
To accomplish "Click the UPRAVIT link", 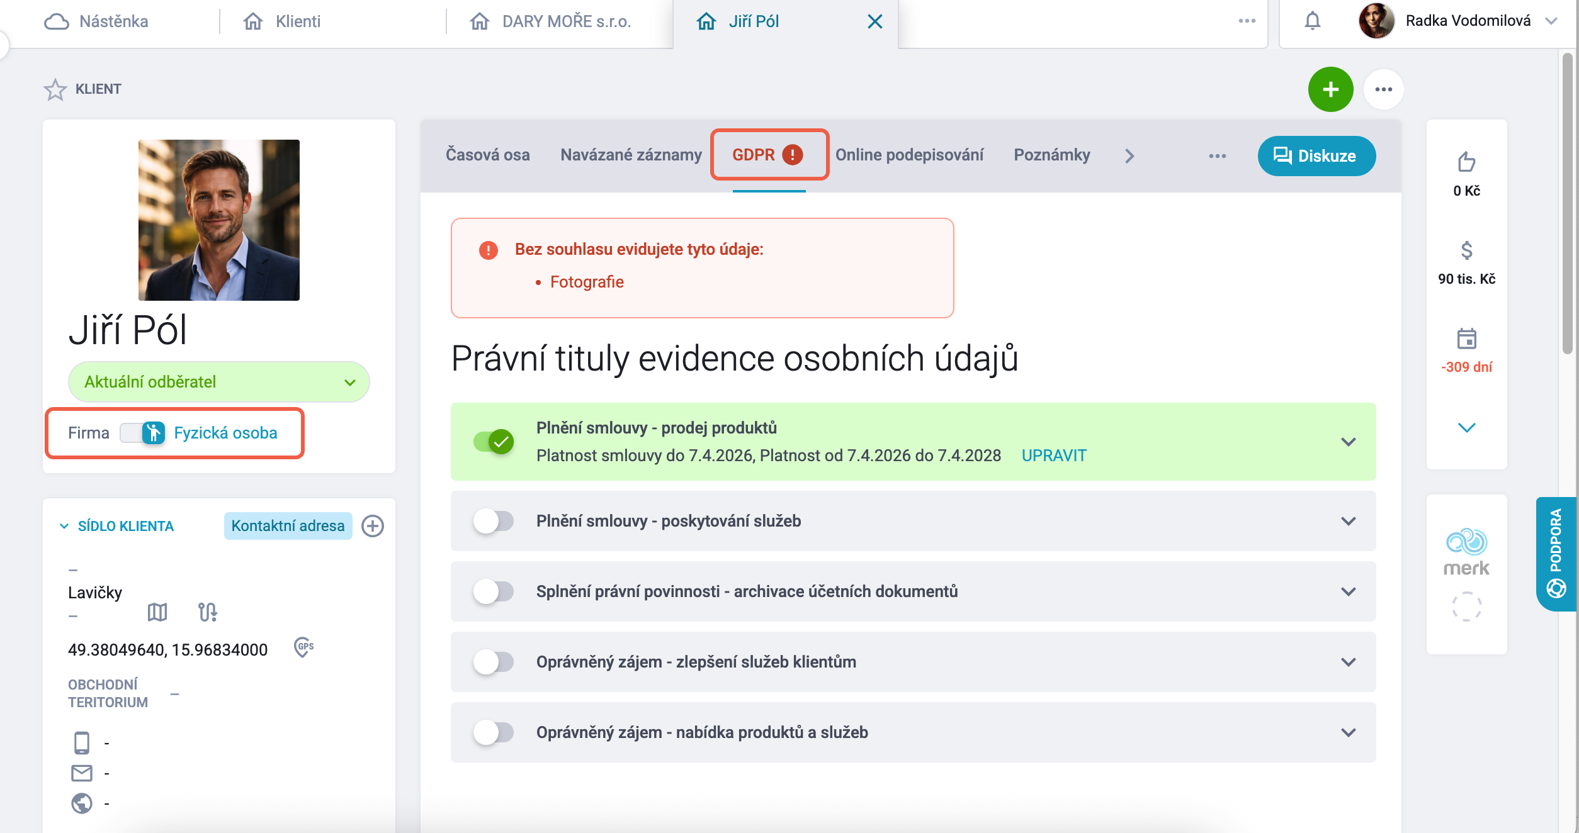I will coord(1054,456).
